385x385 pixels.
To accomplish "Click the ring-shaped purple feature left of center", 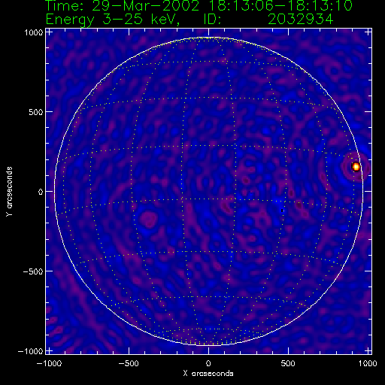I will [149, 220].
